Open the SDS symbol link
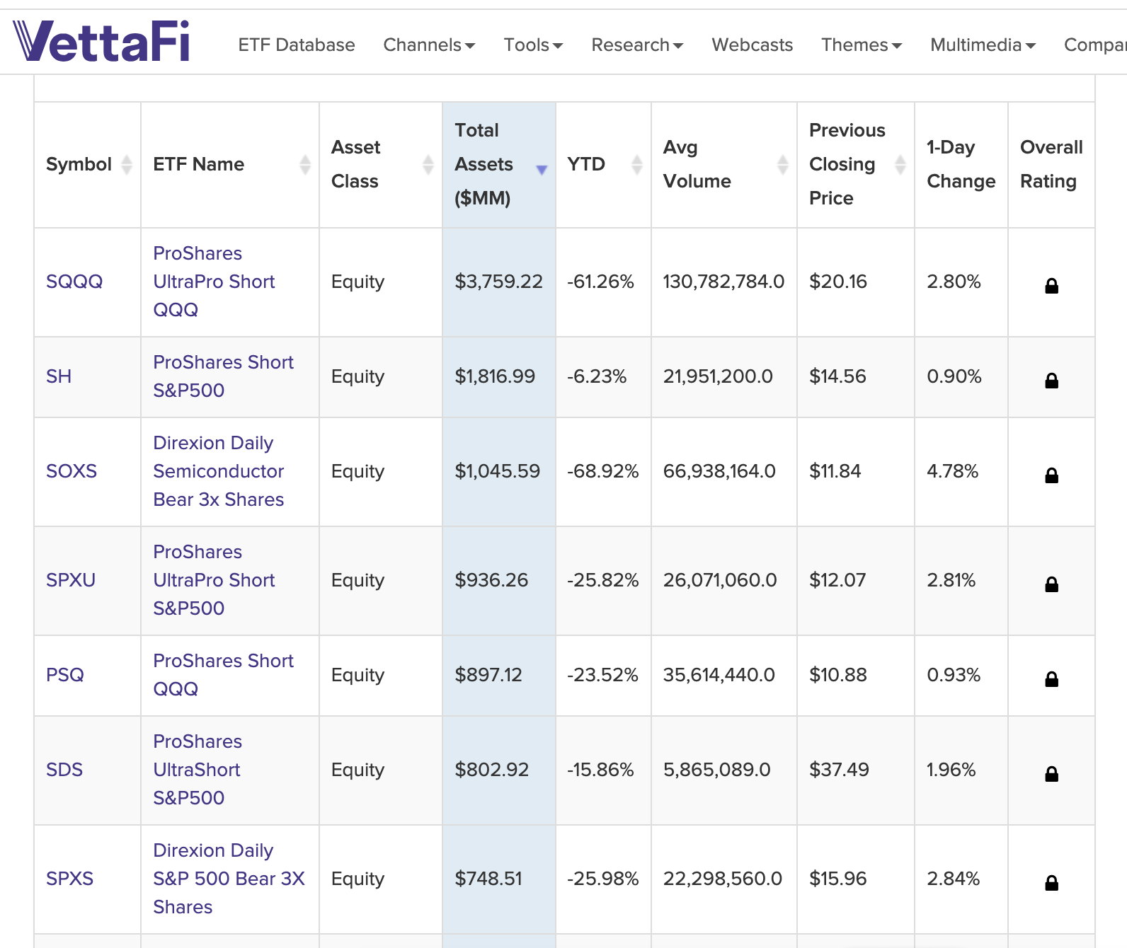Image resolution: width=1127 pixels, height=948 pixels. (64, 770)
